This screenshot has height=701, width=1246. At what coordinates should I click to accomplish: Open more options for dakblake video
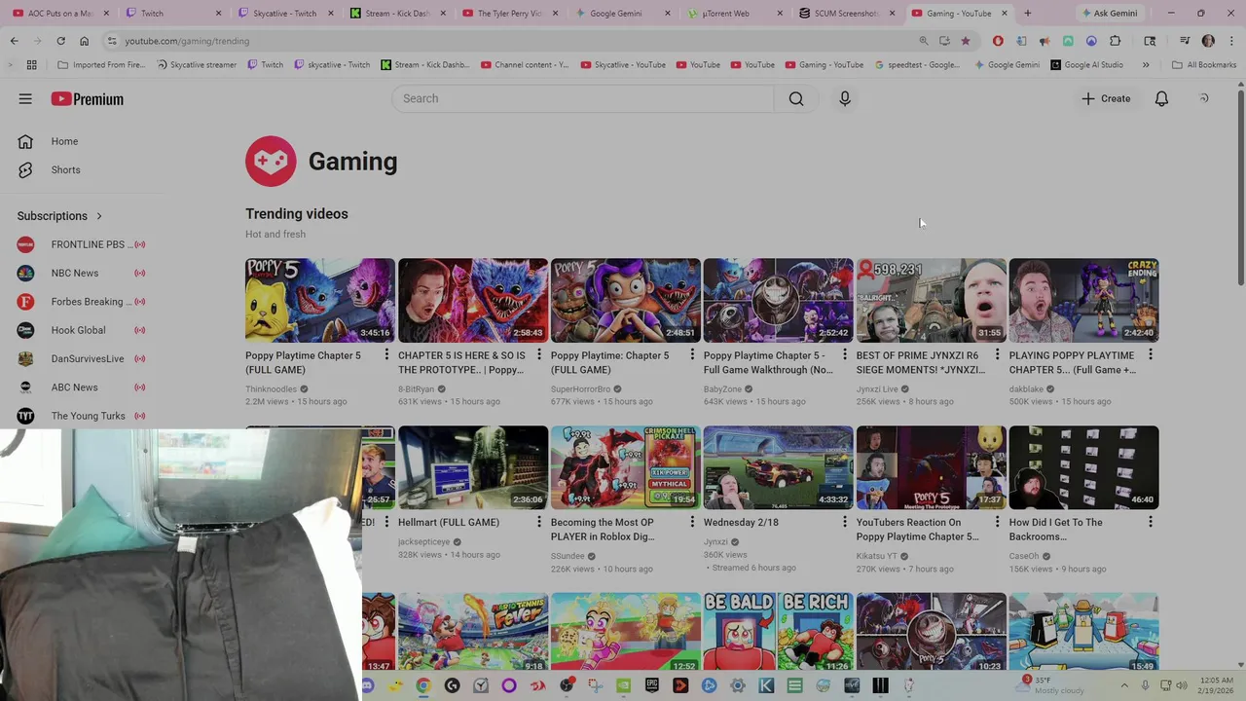pos(1151,354)
